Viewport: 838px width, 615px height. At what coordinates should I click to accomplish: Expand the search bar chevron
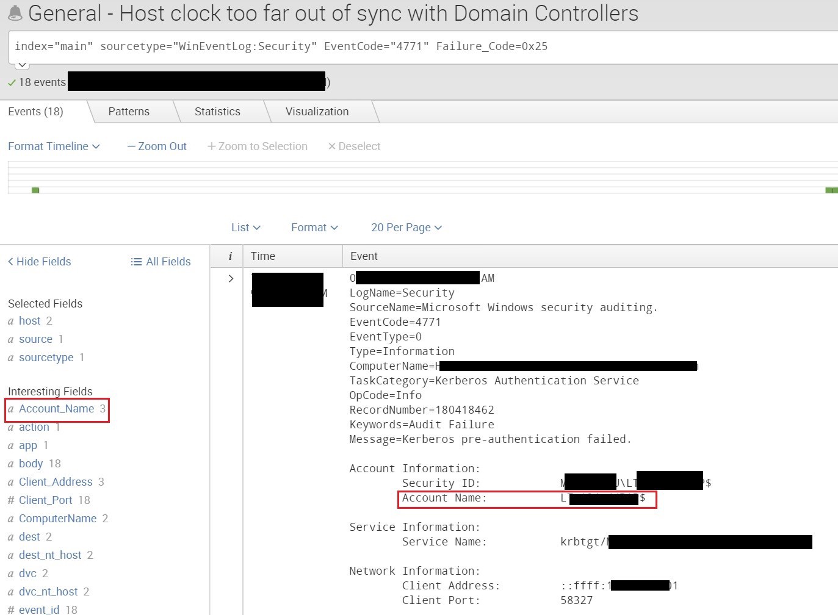(x=21, y=65)
